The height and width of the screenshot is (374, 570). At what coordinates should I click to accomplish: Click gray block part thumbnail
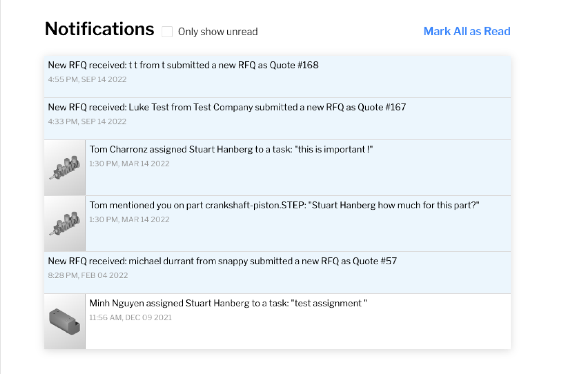65,322
